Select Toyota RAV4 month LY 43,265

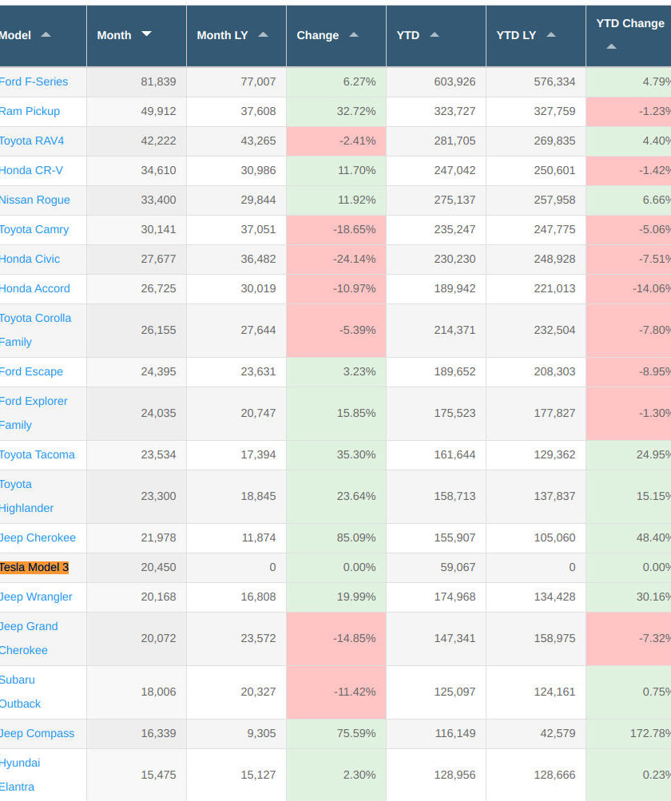click(x=258, y=141)
